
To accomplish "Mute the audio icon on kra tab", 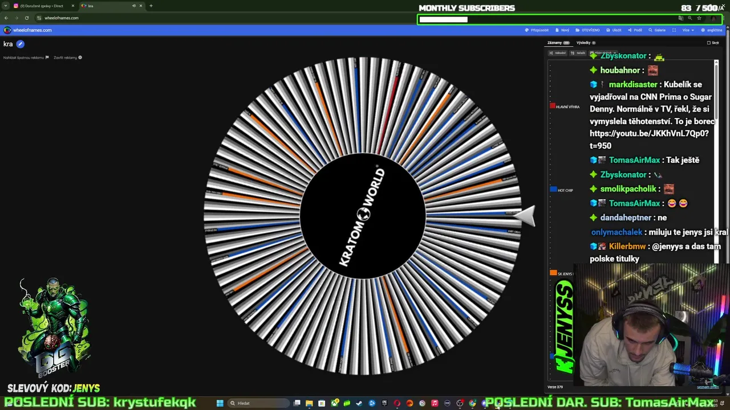I will coord(134,6).
